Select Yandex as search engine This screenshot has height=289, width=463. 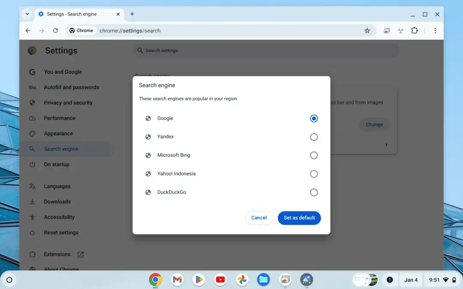click(313, 137)
